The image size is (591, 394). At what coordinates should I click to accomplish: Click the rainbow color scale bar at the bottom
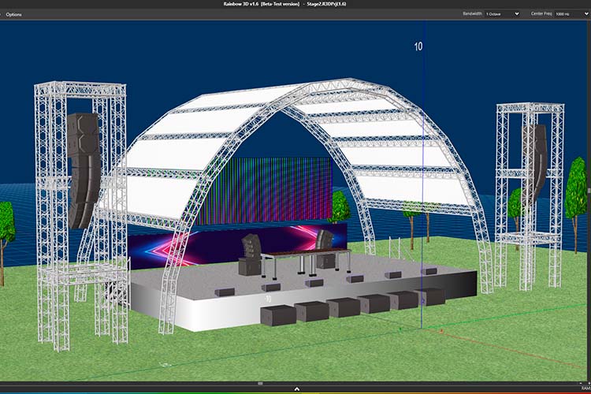point(295,393)
